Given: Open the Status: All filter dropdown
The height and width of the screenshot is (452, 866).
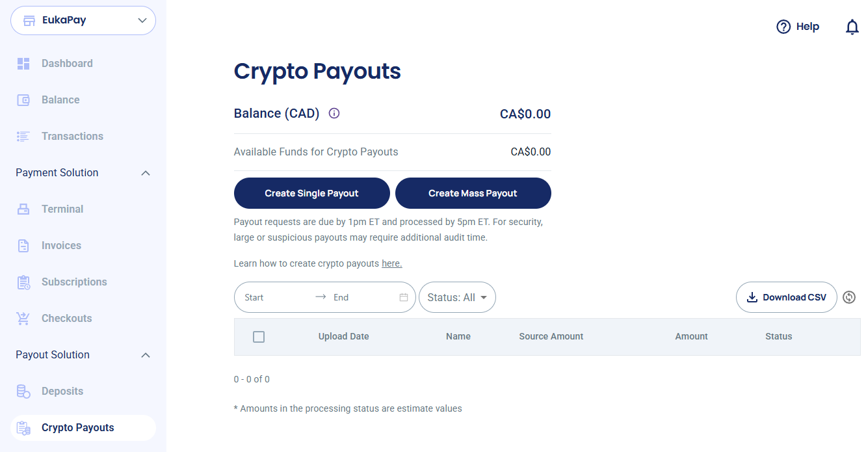Looking at the screenshot, I should point(457,297).
